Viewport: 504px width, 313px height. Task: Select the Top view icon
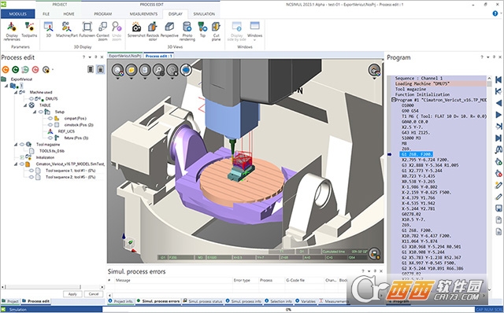tap(202, 30)
